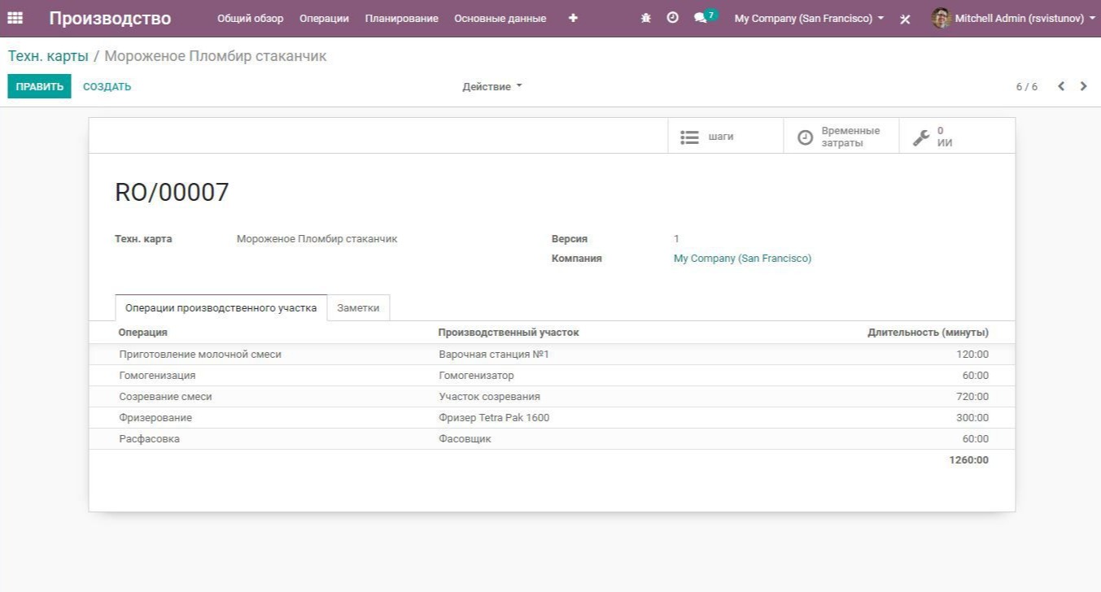
Task: Open the Операции menu
Action: (x=324, y=18)
